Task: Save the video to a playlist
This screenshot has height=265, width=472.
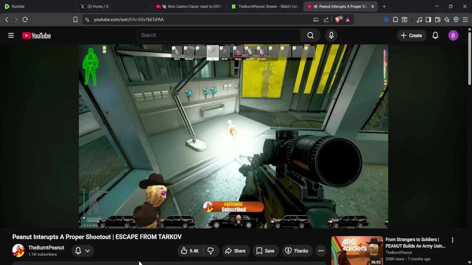Action: coord(265,251)
